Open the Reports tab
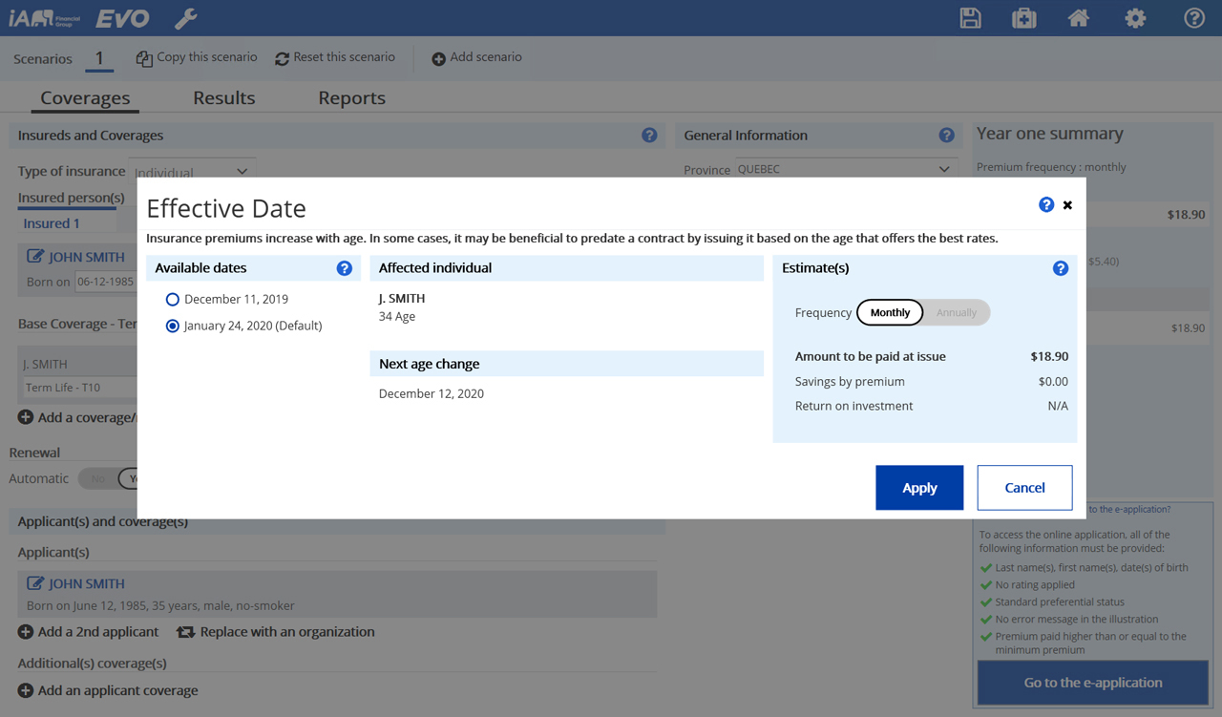 coord(351,98)
